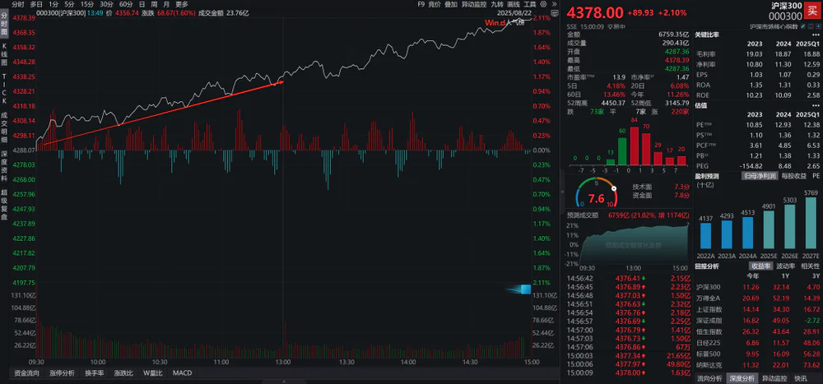Open 快讯 news tab
The width and height of the screenshot is (823, 384).
click(x=801, y=378)
